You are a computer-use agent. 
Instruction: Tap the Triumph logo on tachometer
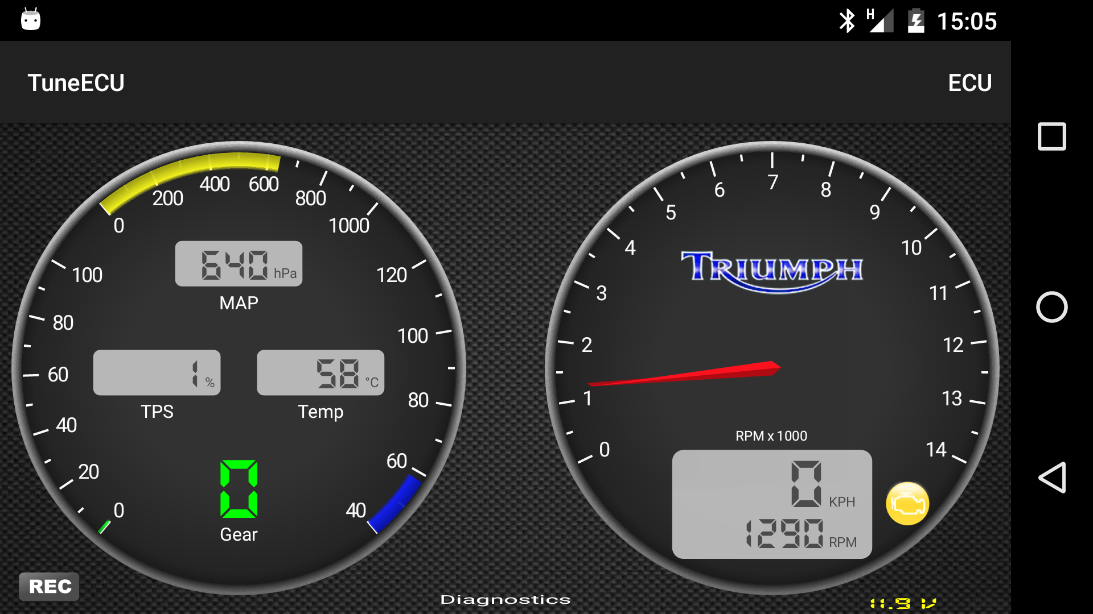772,270
